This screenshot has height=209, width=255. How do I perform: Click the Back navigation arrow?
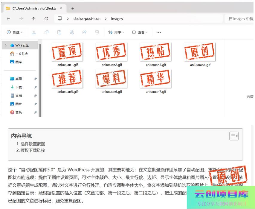click(x=8, y=18)
